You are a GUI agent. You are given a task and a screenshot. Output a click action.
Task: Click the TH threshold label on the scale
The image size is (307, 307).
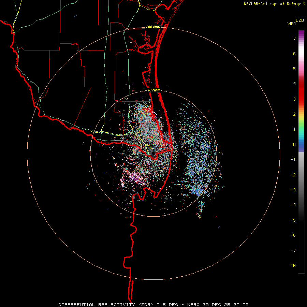293,266
